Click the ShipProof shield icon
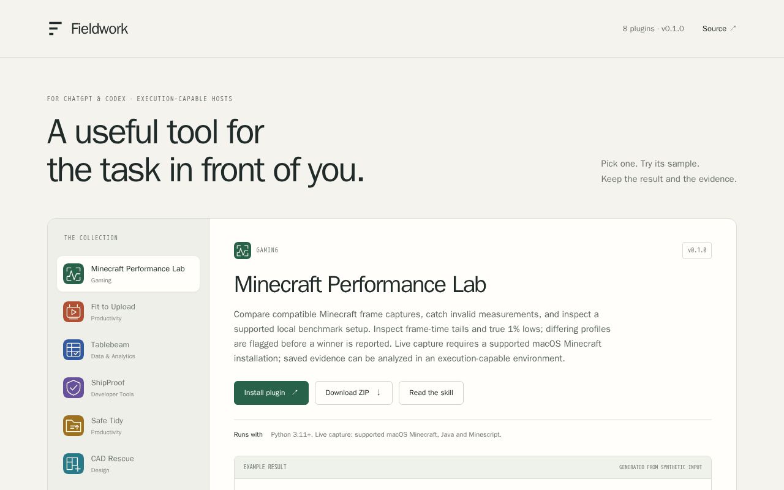 (x=73, y=388)
